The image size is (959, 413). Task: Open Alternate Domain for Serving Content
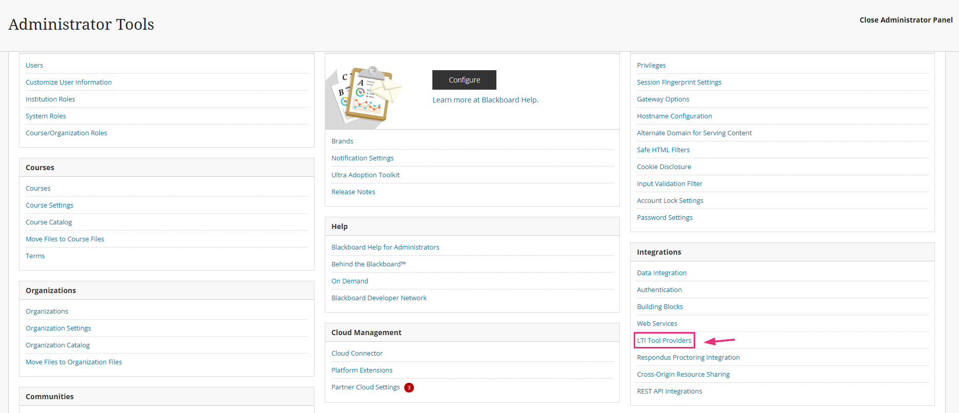694,133
